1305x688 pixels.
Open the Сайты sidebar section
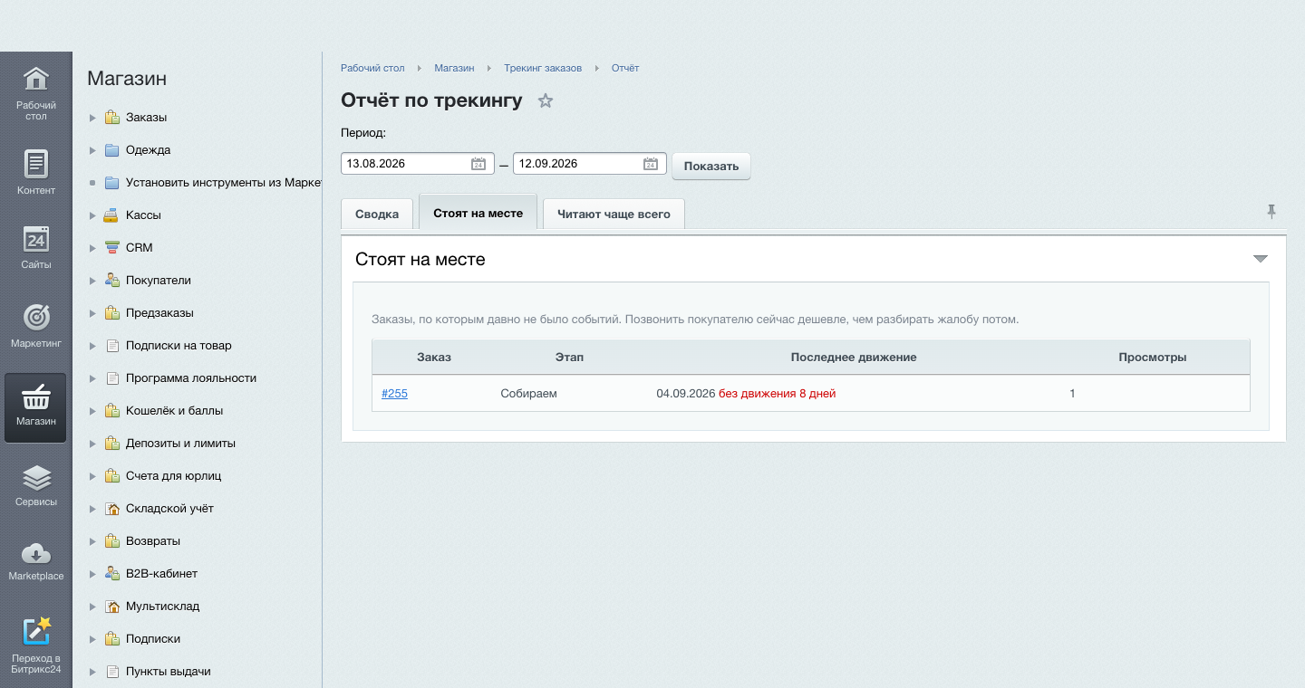click(35, 246)
